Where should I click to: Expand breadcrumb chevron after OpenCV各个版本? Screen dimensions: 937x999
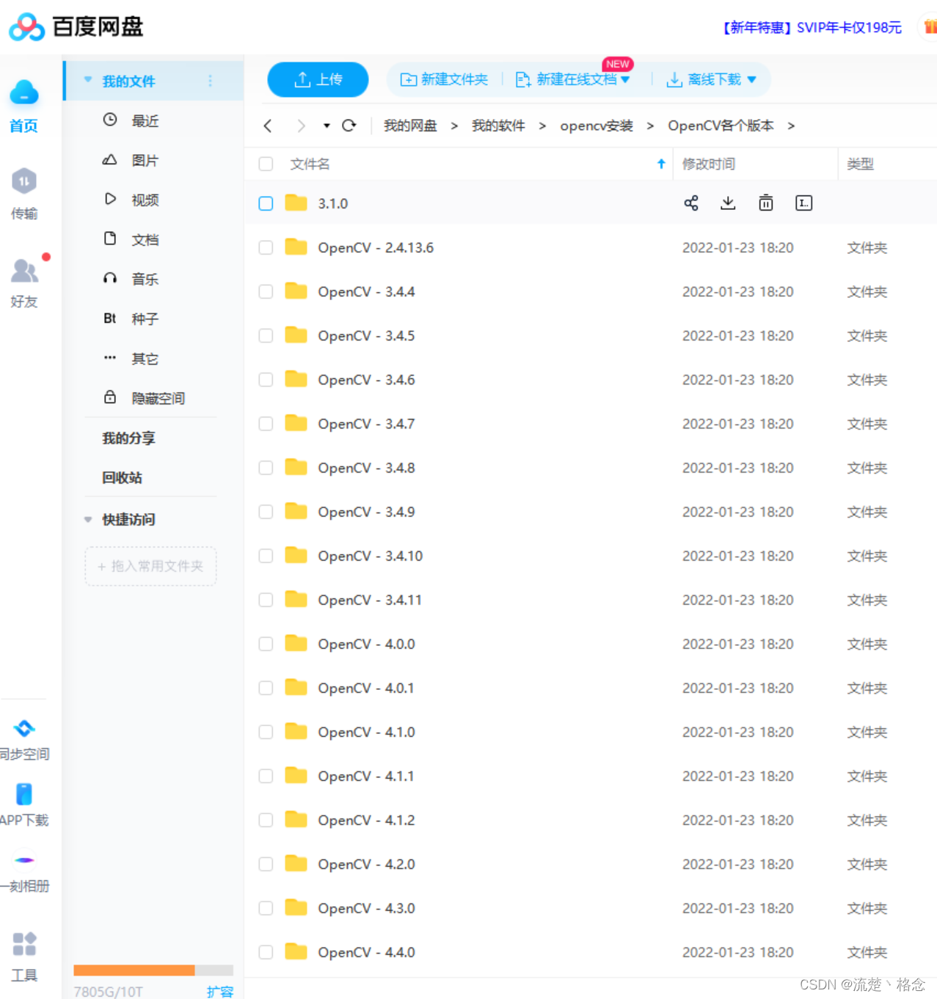791,126
